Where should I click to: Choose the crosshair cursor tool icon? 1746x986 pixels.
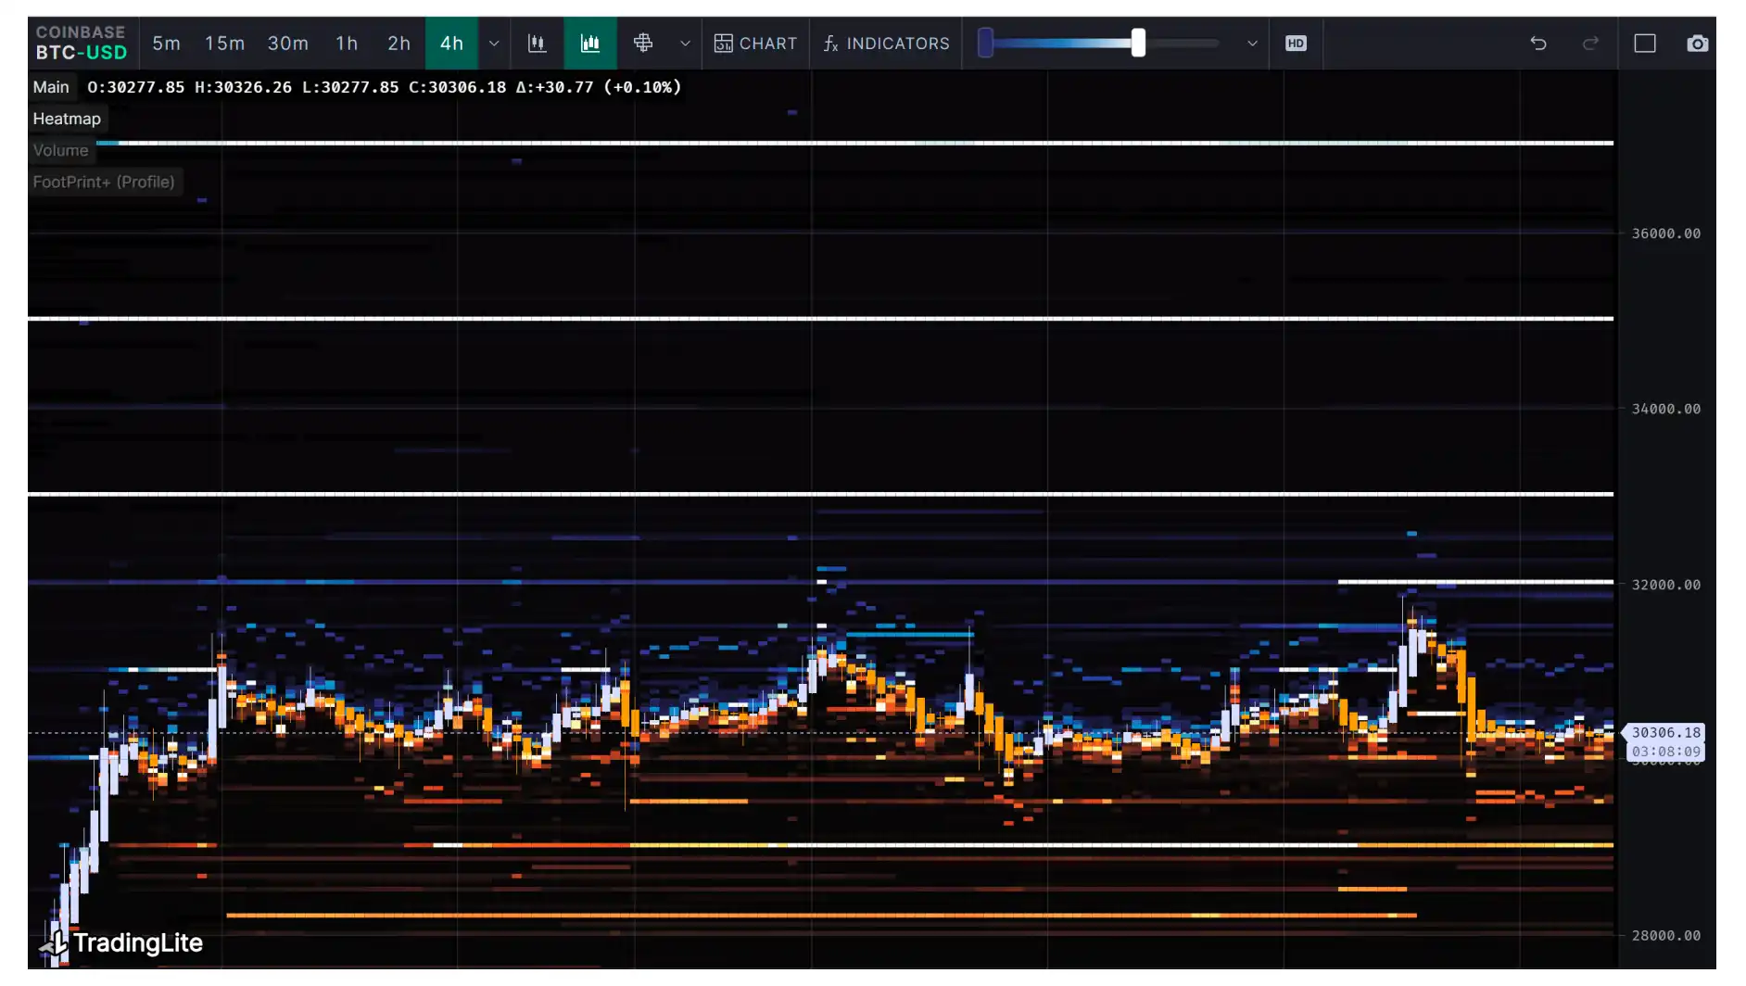(x=643, y=43)
